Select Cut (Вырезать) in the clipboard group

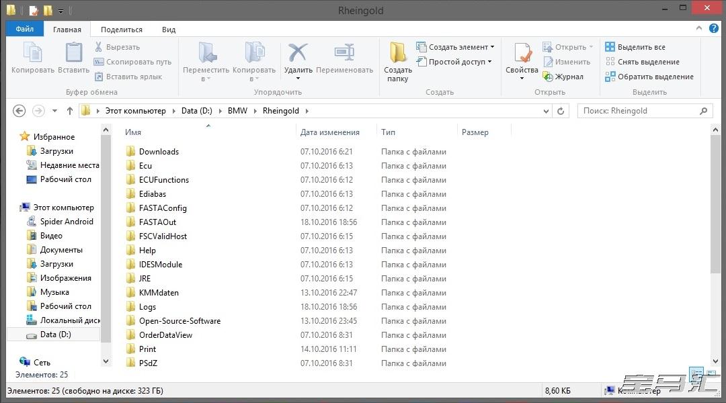[x=117, y=47]
